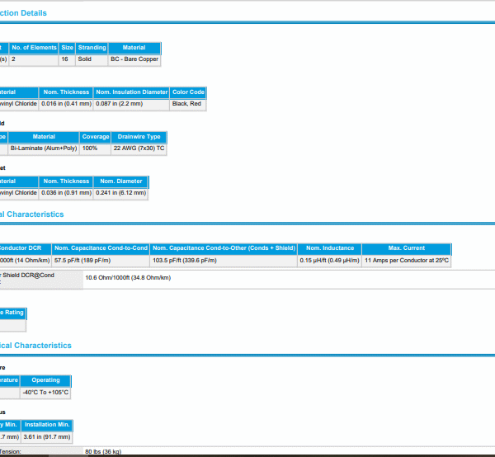The image size is (495, 457).
Task: Click the 'Drainwire Type' column header
Action: [134, 137]
